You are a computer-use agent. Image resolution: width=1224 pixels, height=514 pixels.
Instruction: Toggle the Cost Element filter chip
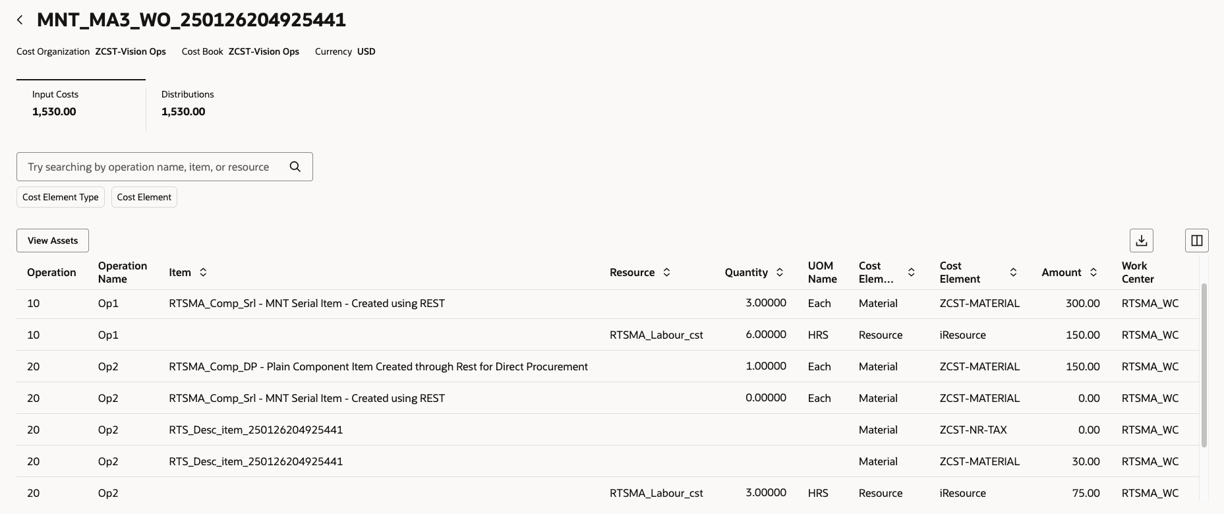(x=144, y=196)
